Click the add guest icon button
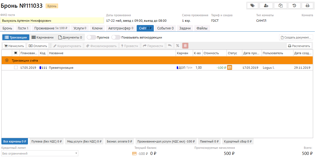 266,6
